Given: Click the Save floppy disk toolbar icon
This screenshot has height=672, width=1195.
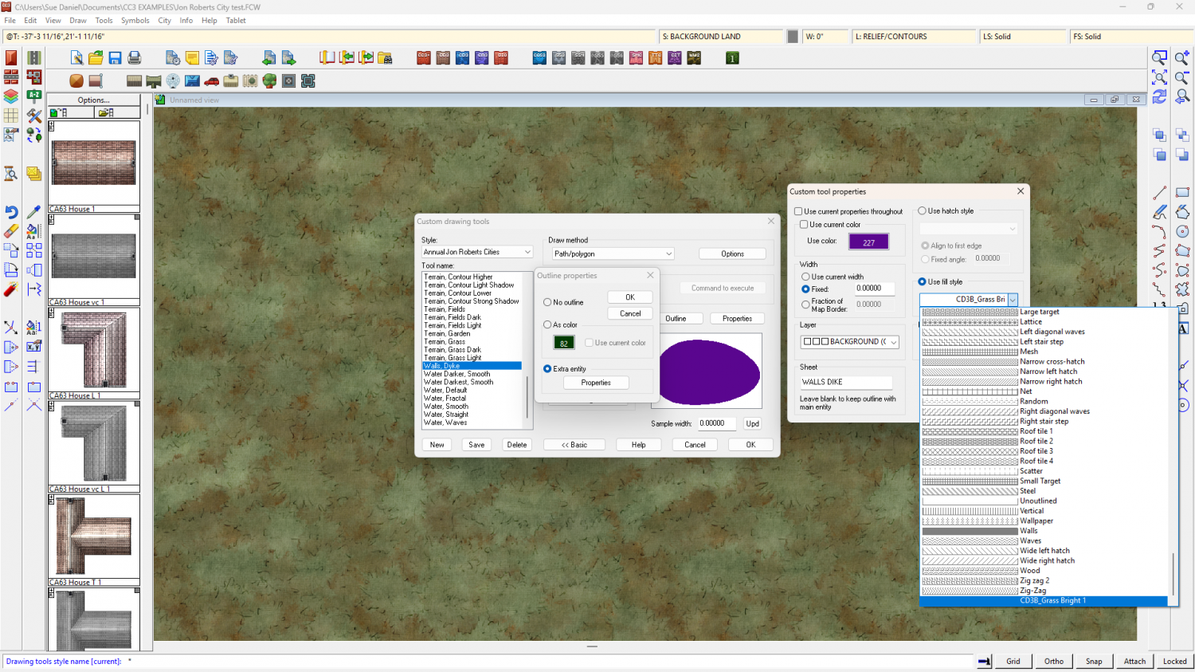Looking at the screenshot, I should [115, 57].
